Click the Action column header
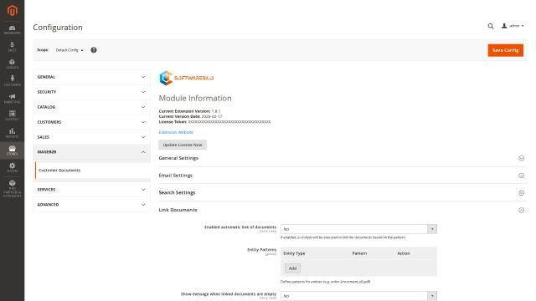This screenshot has height=301, width=536. tap(404, 253)
